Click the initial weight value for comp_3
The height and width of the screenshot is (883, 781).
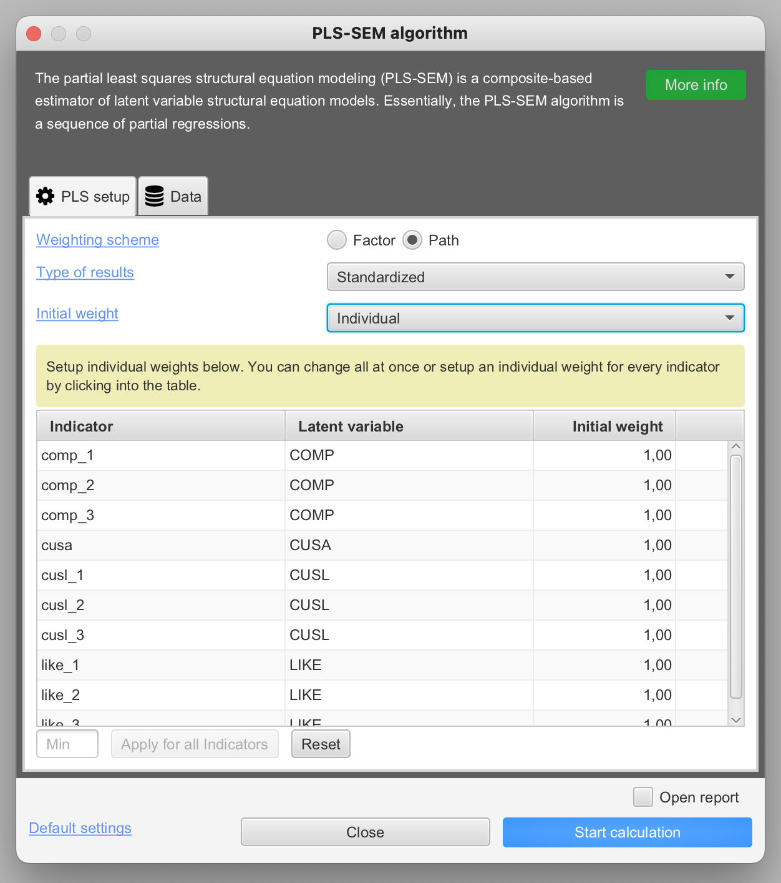click(604, 515)
